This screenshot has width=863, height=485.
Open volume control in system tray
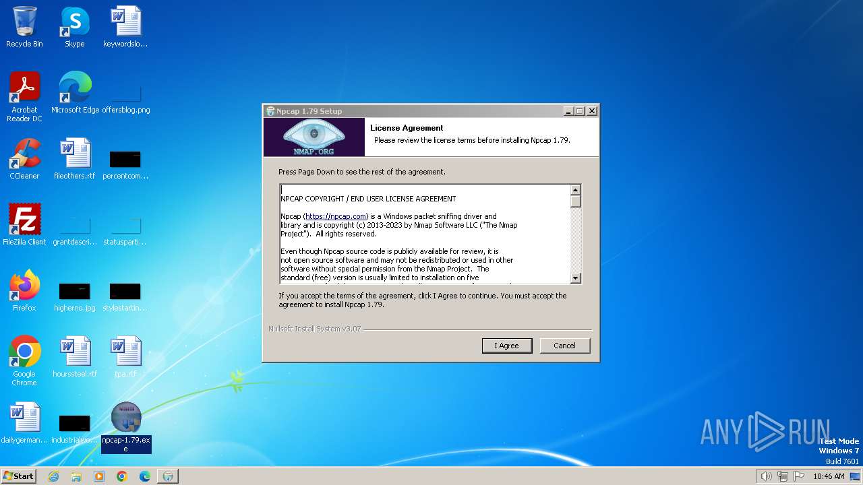click(x=766, y=476)
